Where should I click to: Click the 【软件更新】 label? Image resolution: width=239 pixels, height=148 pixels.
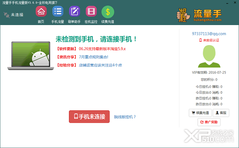(x=67, y=49)
